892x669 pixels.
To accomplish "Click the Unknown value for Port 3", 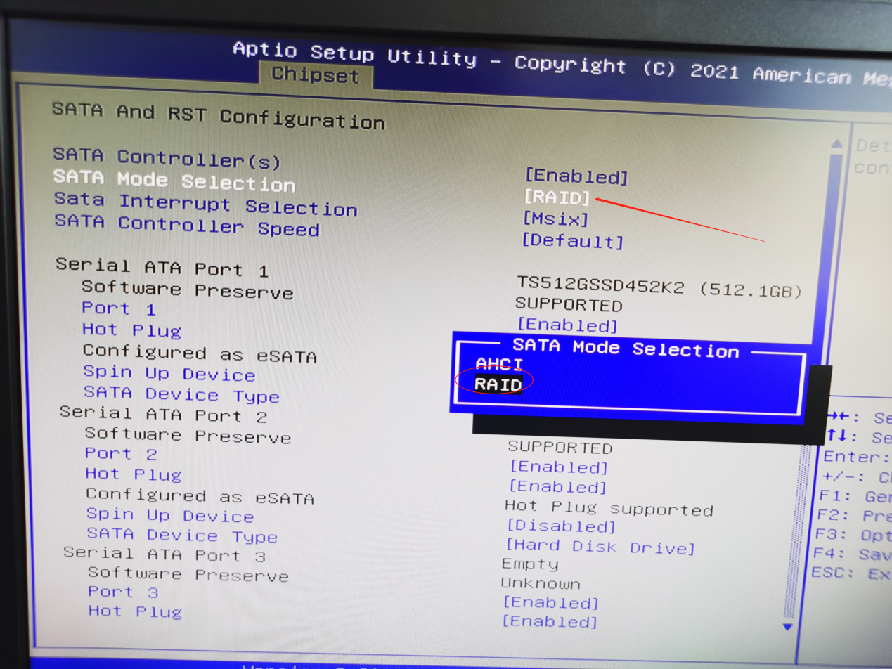I will pyautogui.click(x=541, y=583).
